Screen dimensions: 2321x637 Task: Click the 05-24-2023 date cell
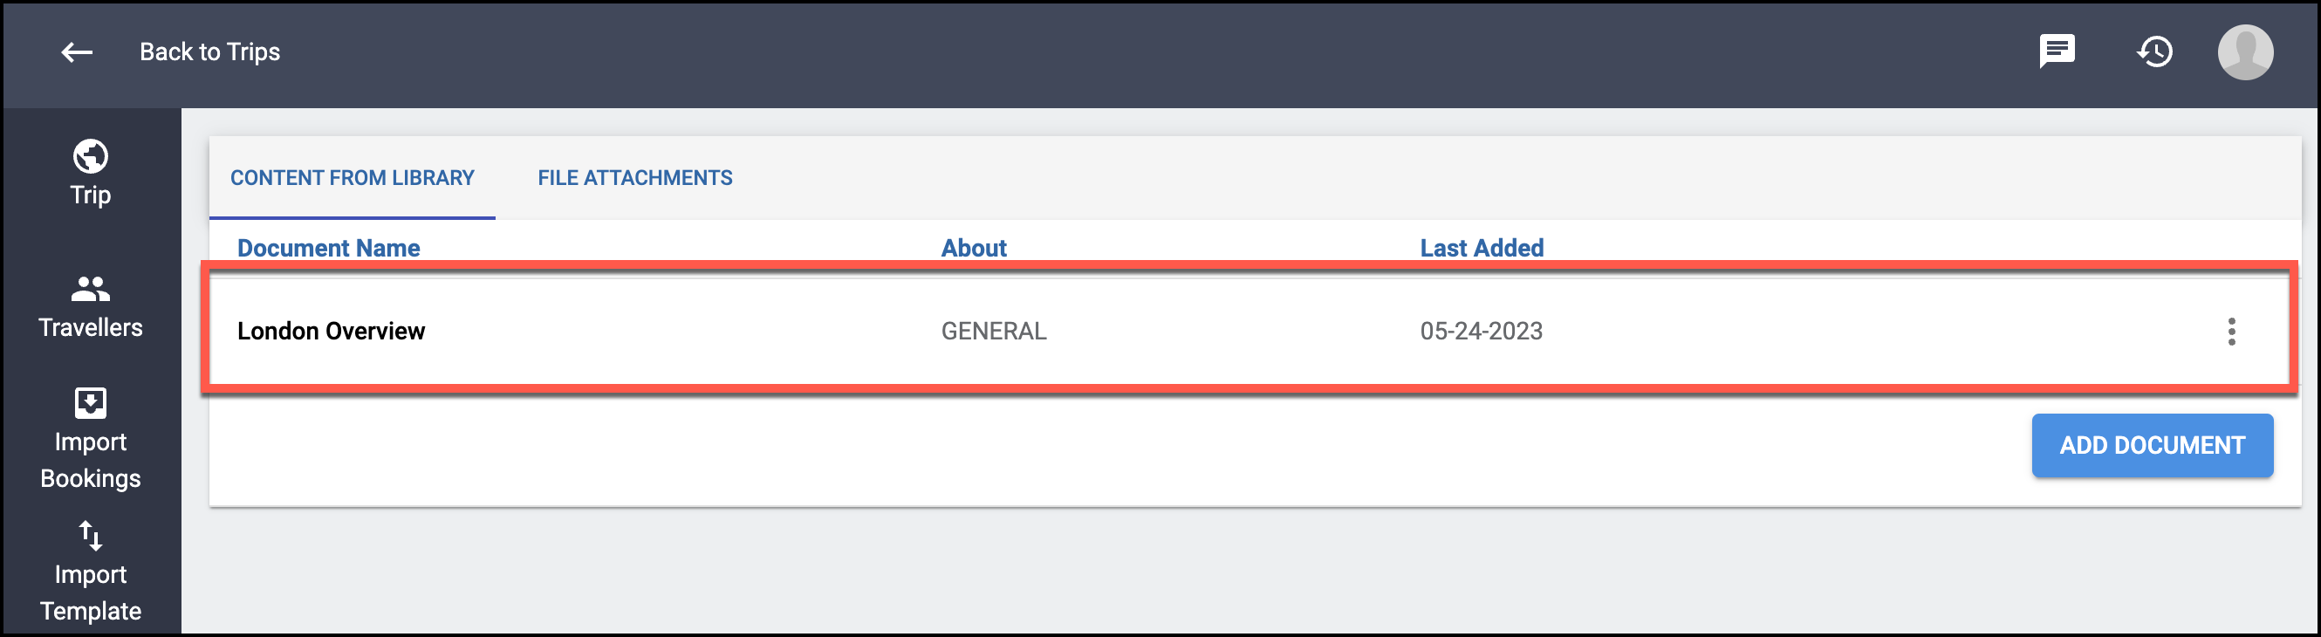(x=1482, y=331)
